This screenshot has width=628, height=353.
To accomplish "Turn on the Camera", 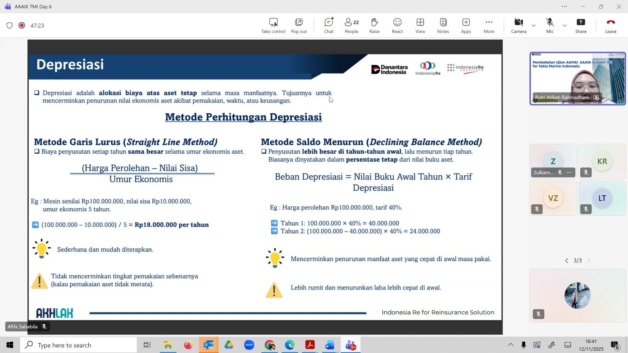I will click(518, 25).
